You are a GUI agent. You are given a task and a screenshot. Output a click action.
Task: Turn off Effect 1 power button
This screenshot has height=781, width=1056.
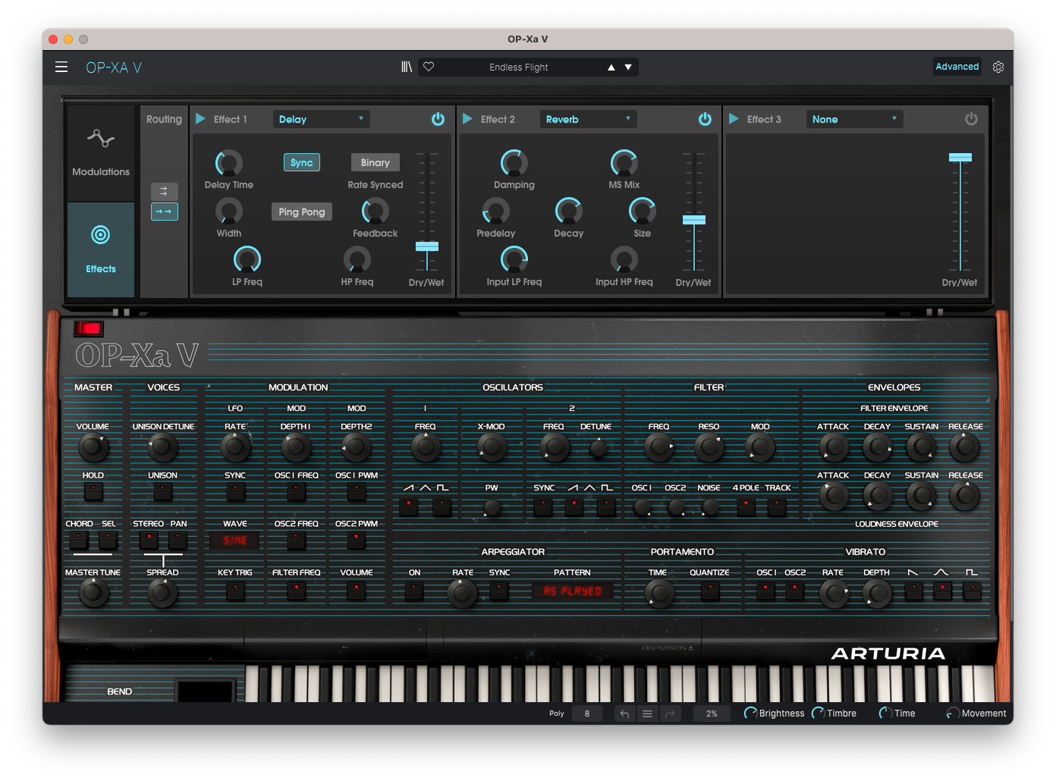438,119
